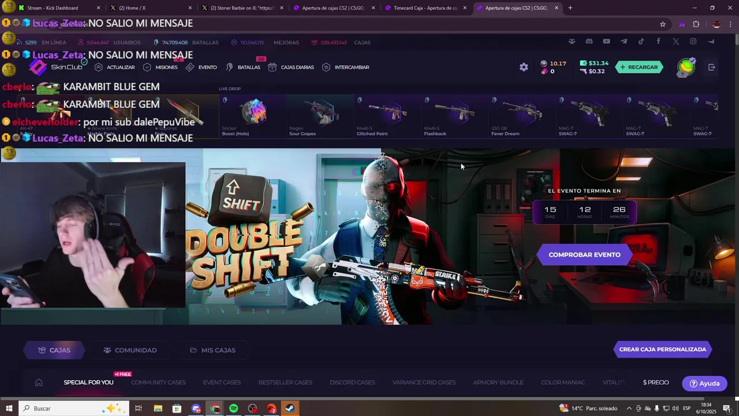Viewport: 739px width, 416px height.
Task: Open the banana profile avatar
Action: point(686,67)
